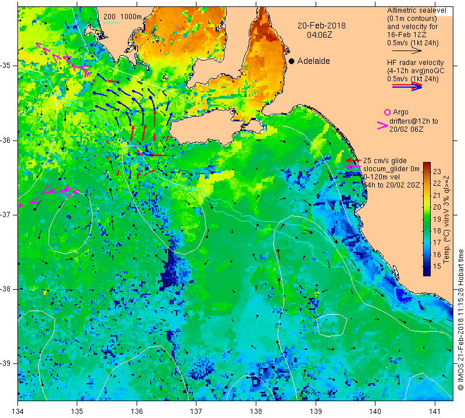The height and width of the screenshot is (418, 465).
Task: Click the black altimetric velocity scale arrow
Action: [x=407, y=51]
